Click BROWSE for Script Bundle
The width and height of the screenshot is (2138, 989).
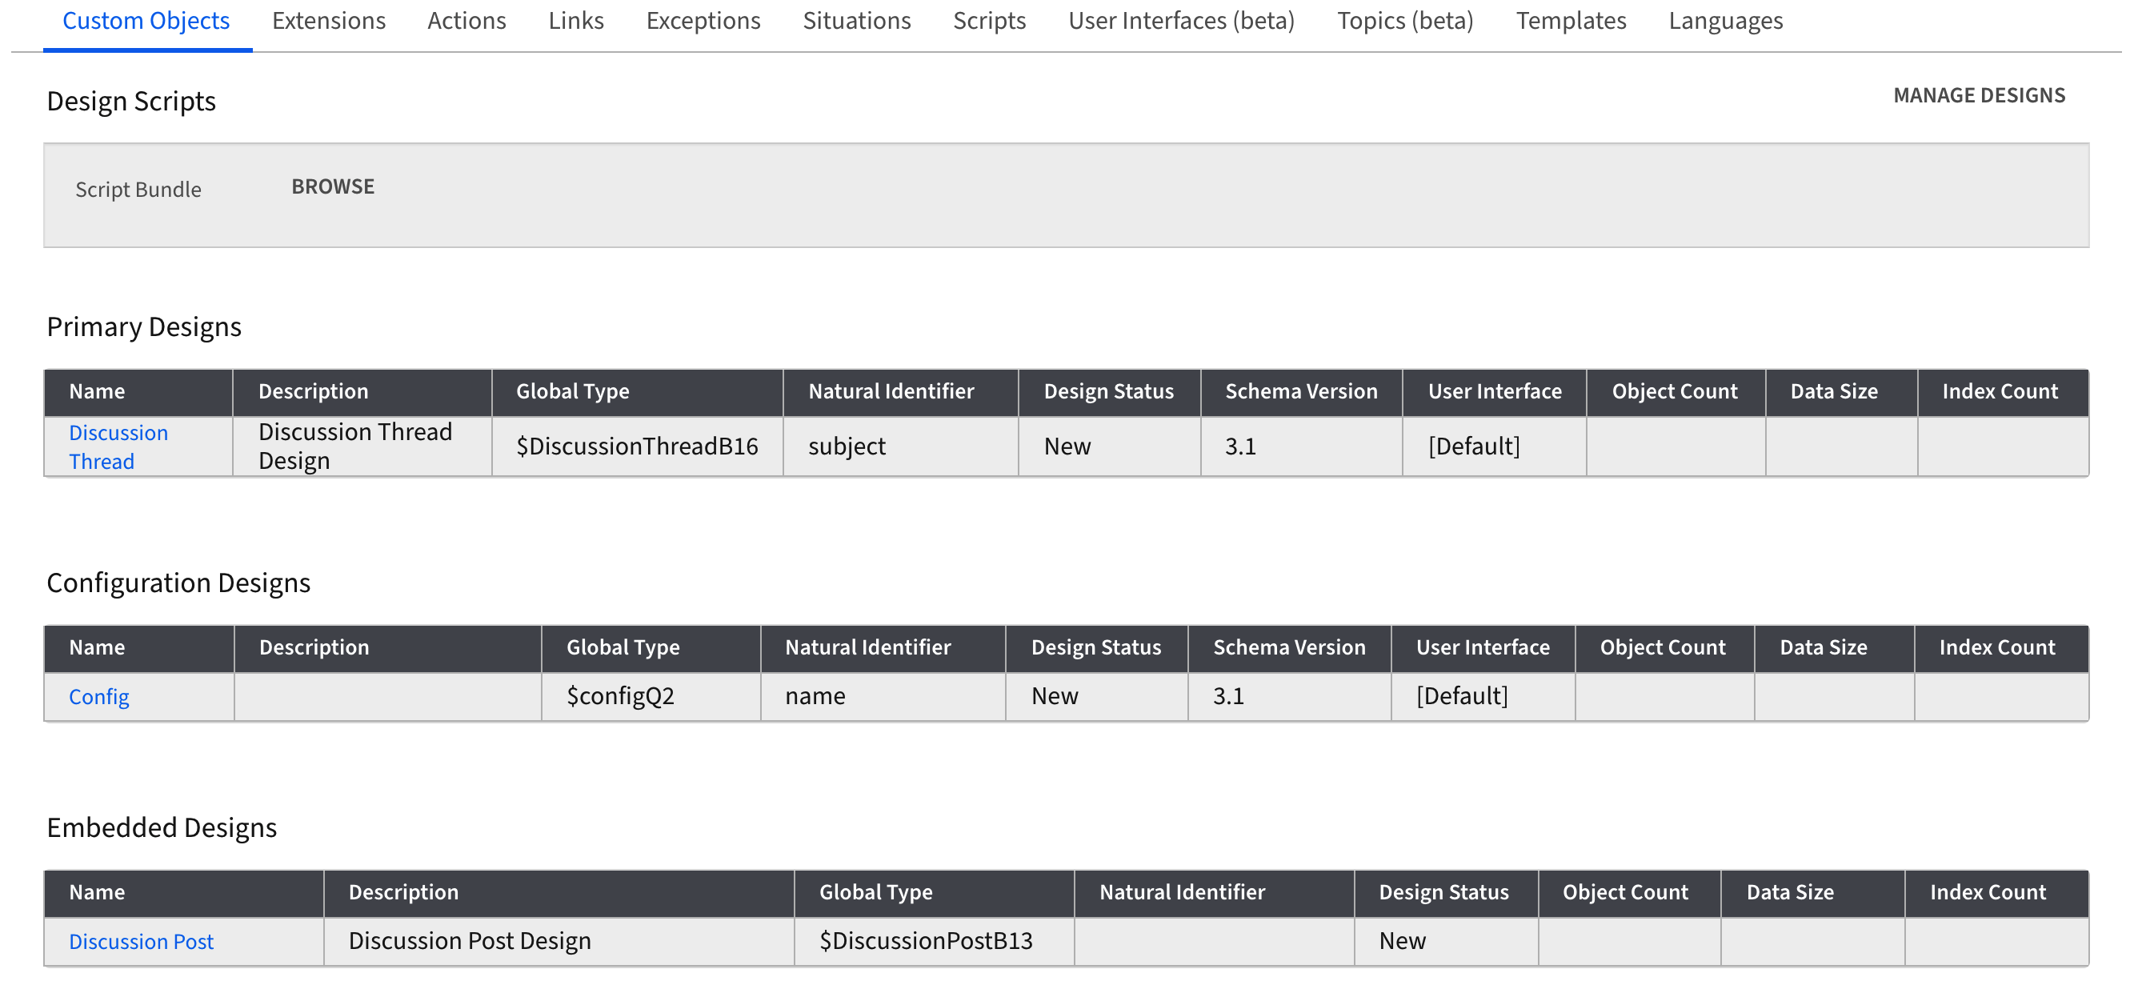coord(333,186)
